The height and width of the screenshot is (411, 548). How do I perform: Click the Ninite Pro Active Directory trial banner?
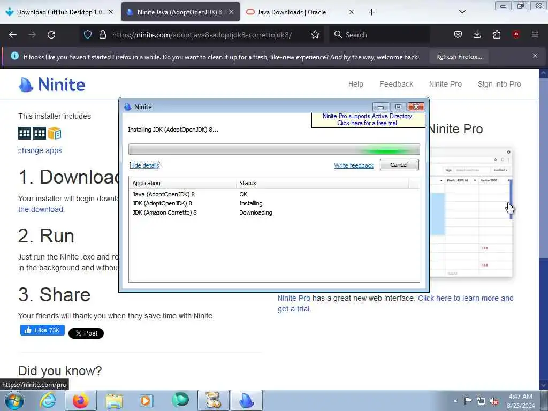coord(368,120)
